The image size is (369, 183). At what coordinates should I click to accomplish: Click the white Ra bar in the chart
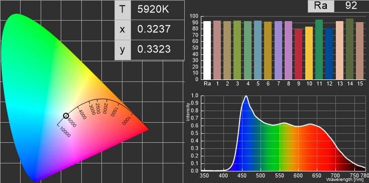207,50
